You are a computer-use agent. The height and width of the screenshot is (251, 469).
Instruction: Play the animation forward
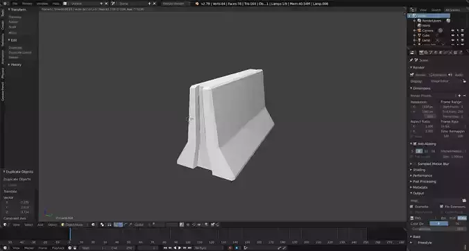[x=180, y=248]
